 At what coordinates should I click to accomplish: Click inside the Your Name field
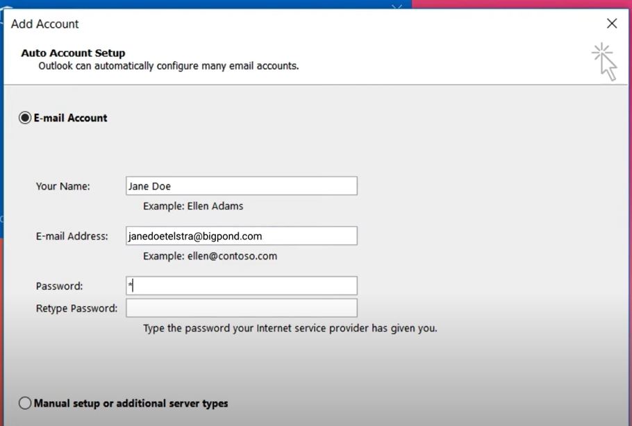(x=241, y=185)
